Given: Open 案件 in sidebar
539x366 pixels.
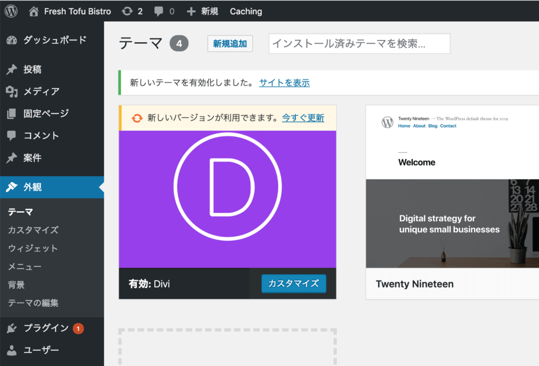Looking at the screenshot, I should coord(32,157).
